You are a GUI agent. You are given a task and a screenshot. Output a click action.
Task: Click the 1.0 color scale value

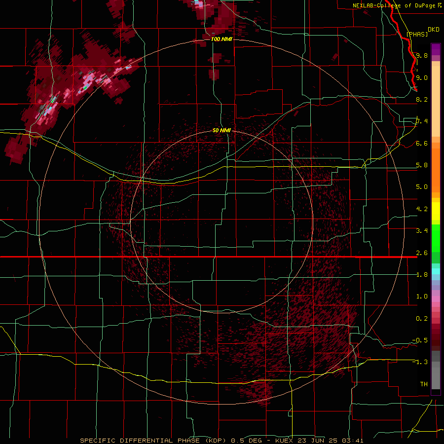click(422, 296)
